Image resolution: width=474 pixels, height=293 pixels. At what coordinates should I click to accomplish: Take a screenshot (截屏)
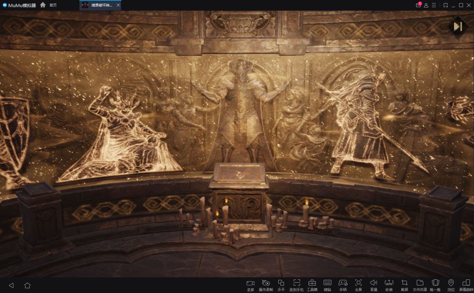405,285
